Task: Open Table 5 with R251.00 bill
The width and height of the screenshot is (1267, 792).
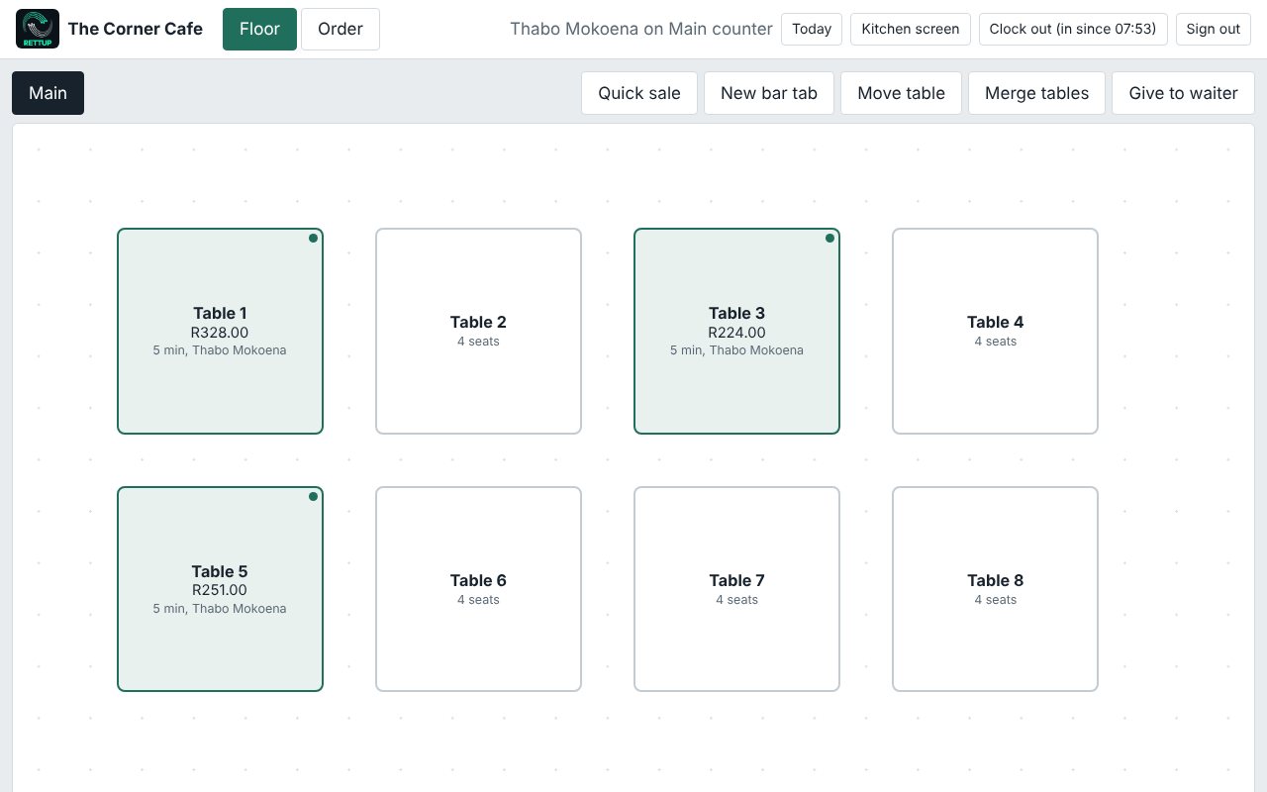Action: (220, 589)
